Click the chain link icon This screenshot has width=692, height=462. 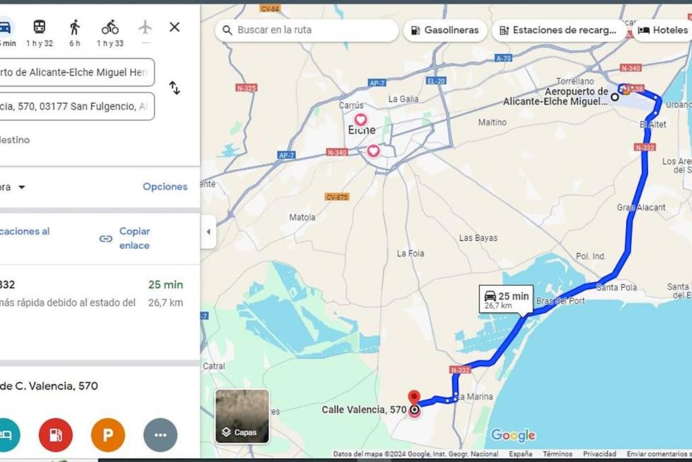pyautogui.click(x=106, y=239)
